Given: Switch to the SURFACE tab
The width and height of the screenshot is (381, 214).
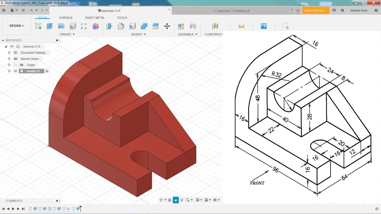Looking at the screenshot, I should pyautogui.click(x=66, y=18).
